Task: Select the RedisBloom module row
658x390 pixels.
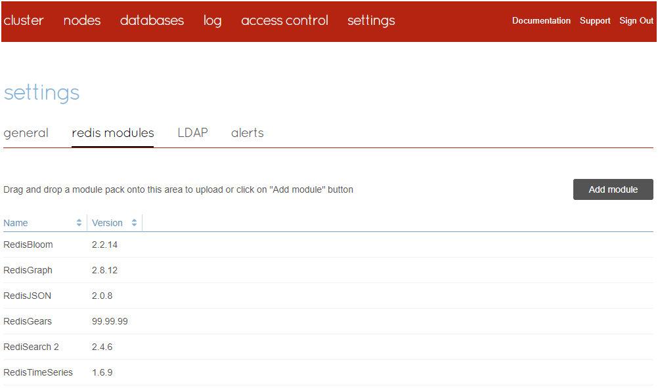Action: pyautogui.click(x=28, y=244)
